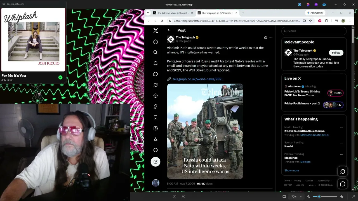Open floating Grok button at bottom right
358x201 pixels.
pos(343,171)
